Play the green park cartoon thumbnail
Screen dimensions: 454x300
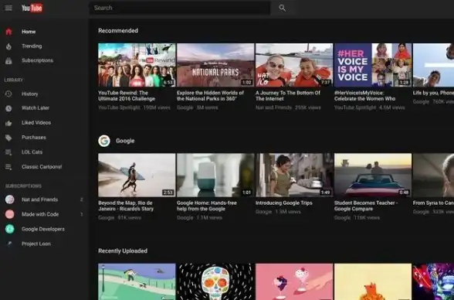137,281
